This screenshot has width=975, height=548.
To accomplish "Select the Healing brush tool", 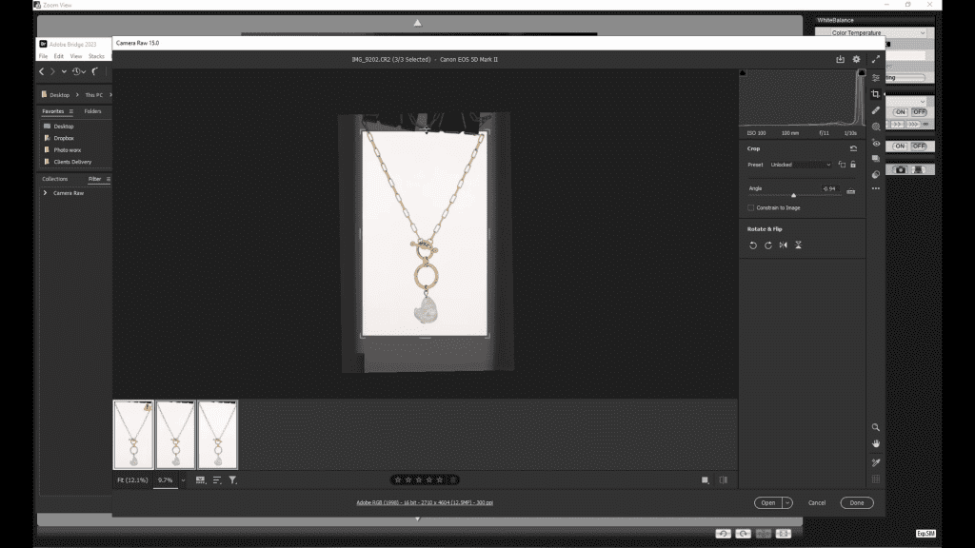I will click(876, 110).
